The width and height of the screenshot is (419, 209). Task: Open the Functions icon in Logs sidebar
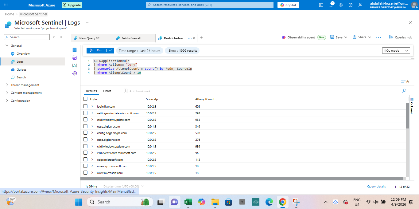pos(75,65)
